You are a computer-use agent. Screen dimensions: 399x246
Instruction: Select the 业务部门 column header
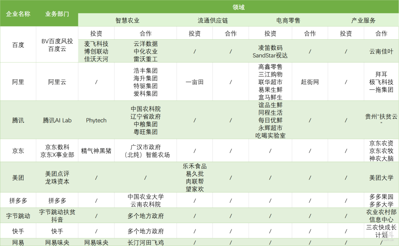57,14
